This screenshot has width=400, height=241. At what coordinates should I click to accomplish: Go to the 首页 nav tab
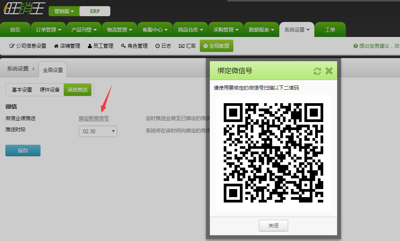(15, 30)
